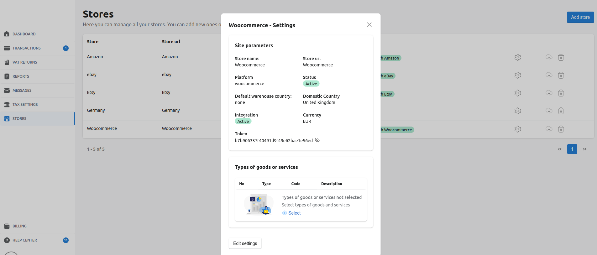Click the Select link for goods types
597x255 pixels.
click(294, 213)
